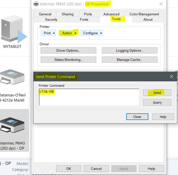Screen dimensions: 178x175
Task: Select the MYTABLET device icon
Action: pos(14,29)
